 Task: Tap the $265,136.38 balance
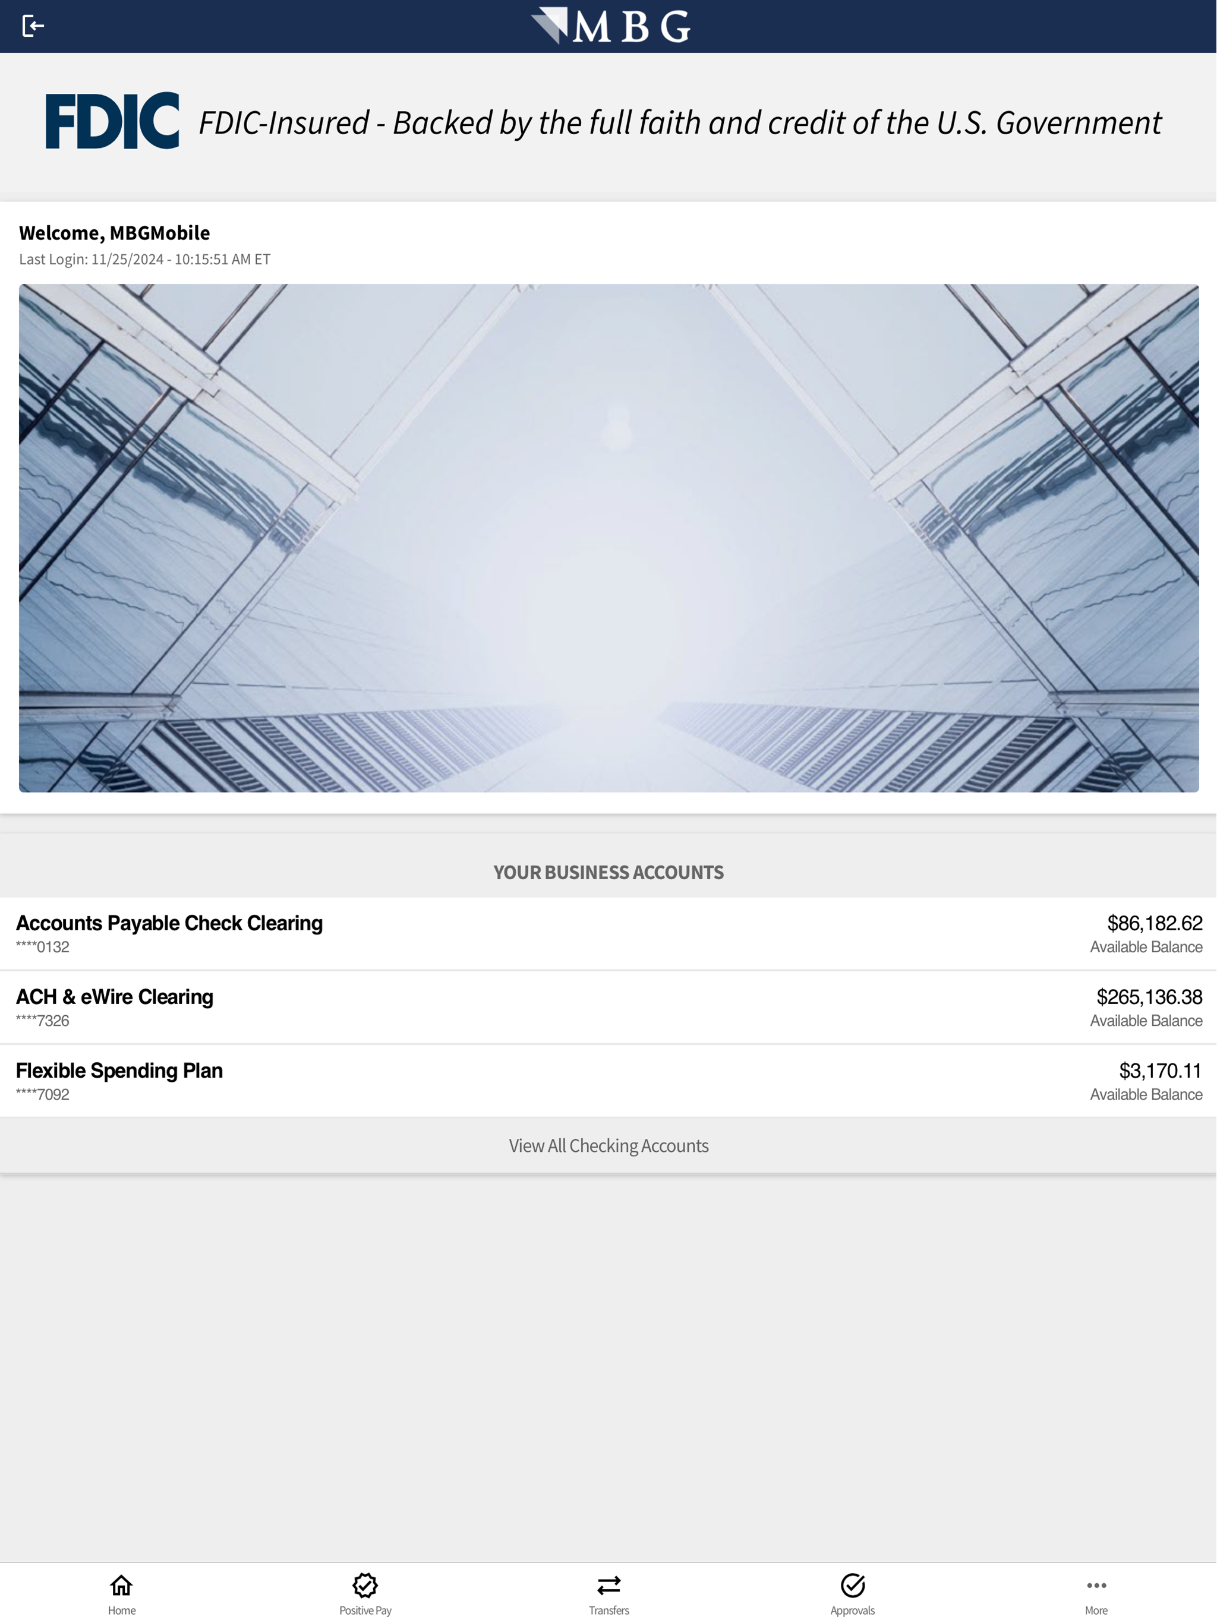[x=1149, y=997]
